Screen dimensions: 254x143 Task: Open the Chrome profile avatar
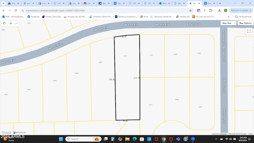225,11
